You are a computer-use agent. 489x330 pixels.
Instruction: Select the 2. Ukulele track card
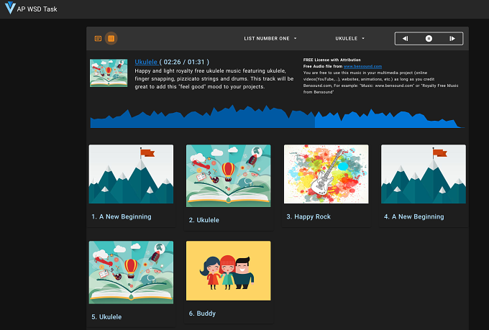(228, 188)
